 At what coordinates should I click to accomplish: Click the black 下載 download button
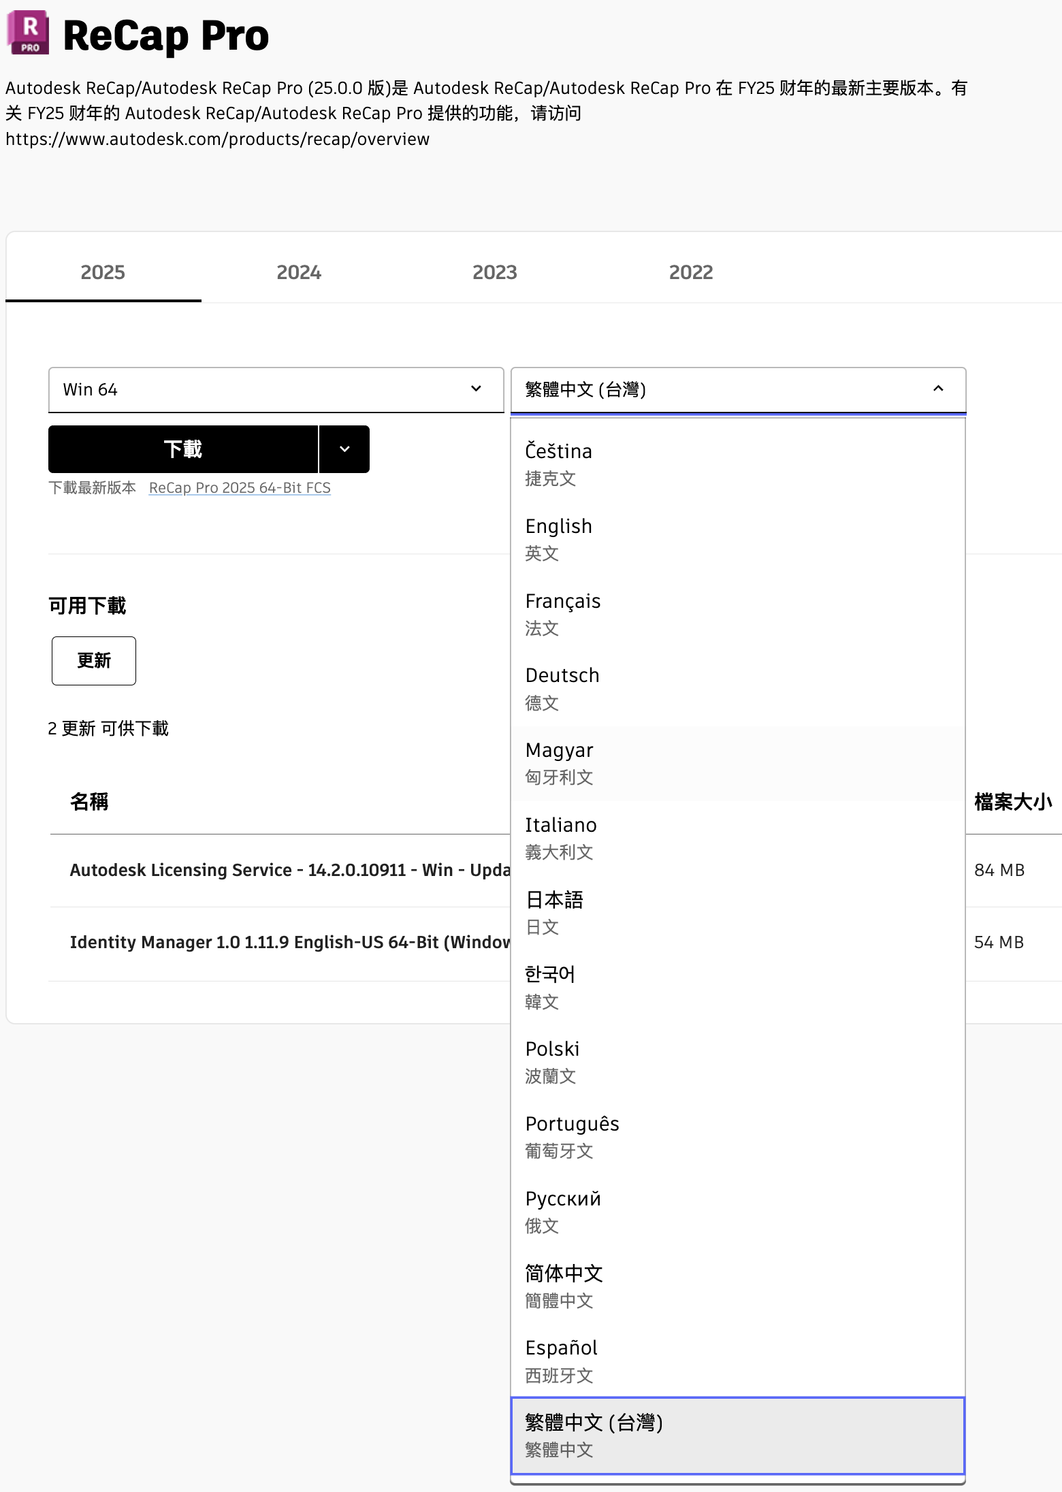[182, 449]
